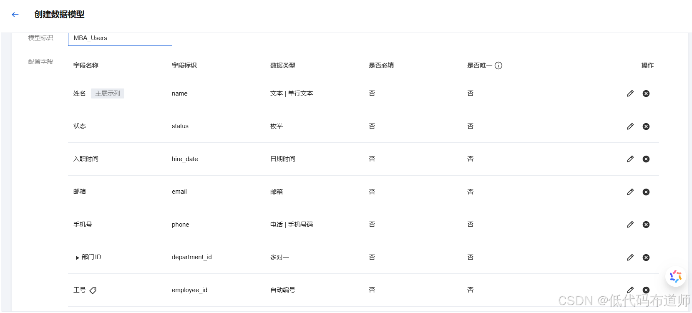Expand the 部门ID row triangle
Image resolution: width=692 pixels, height=313 pixels.
pyautogui.click(x=77, y=258)
